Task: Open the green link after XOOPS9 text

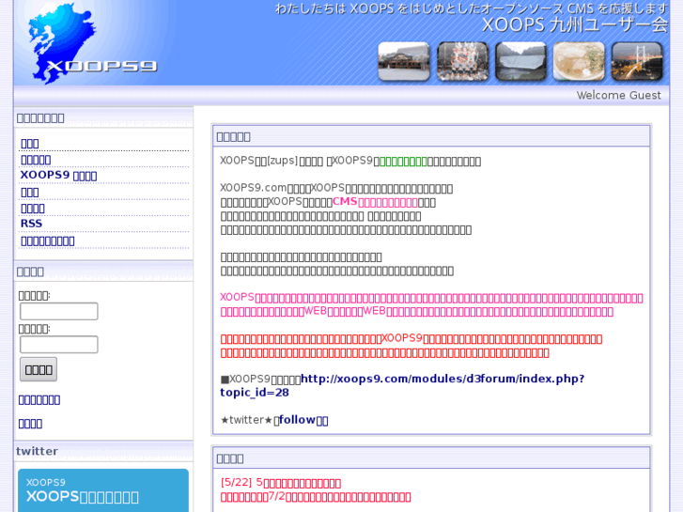Action: coord(403,162)
